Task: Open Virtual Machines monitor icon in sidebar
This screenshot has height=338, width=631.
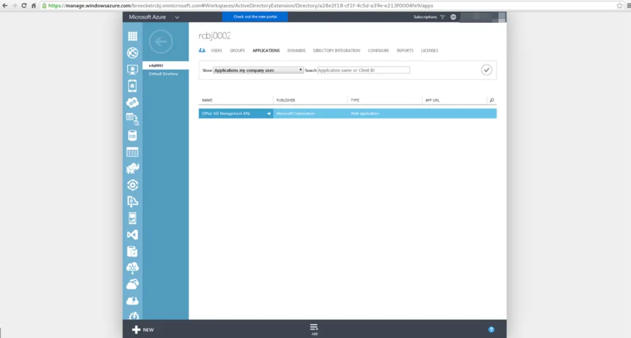Action: click(x=133, y=69)
